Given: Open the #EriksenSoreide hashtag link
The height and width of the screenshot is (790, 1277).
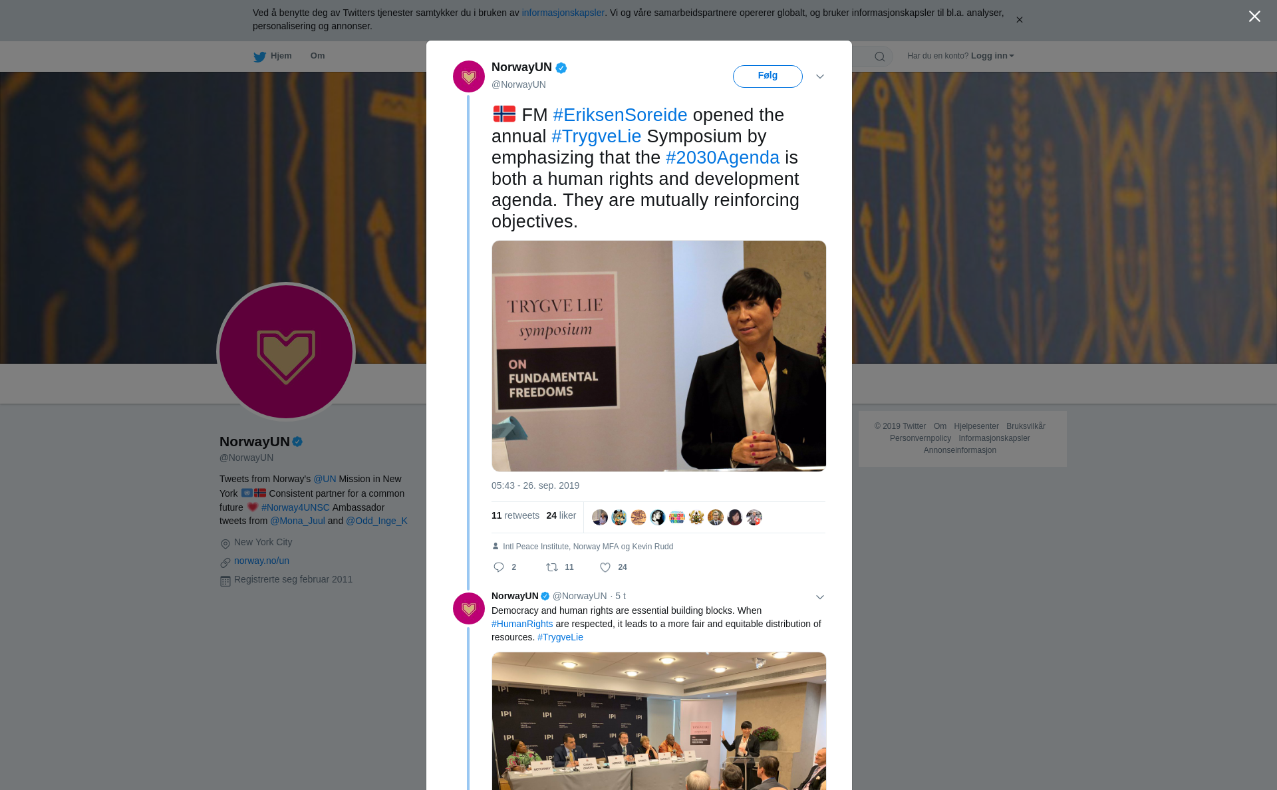Looking at the screenshot, I should click(620, 115).
